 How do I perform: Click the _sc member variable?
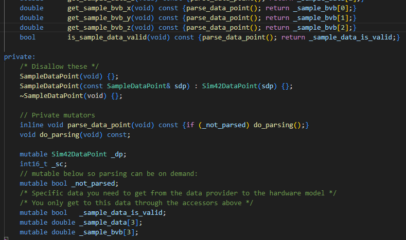[57, 164]
